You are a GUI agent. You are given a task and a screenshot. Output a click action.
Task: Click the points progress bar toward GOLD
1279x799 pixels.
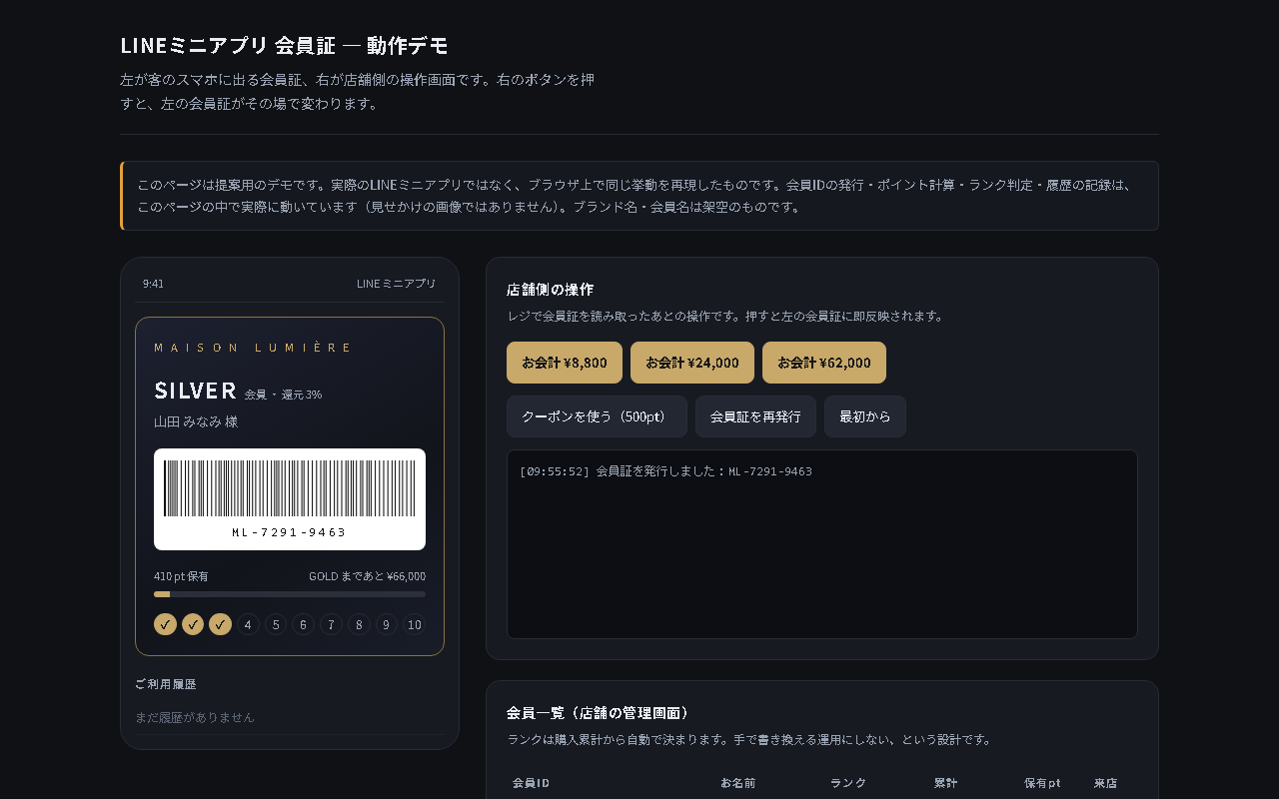click(x=290, y=594)
